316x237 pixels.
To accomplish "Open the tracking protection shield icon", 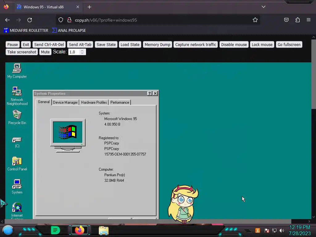I will 61,20.
